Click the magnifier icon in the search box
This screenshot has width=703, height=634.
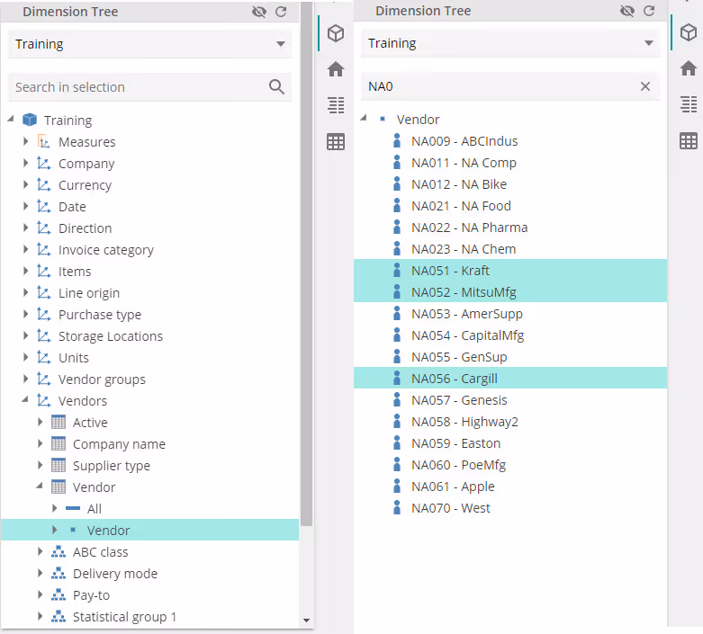(x=276, y=87)
